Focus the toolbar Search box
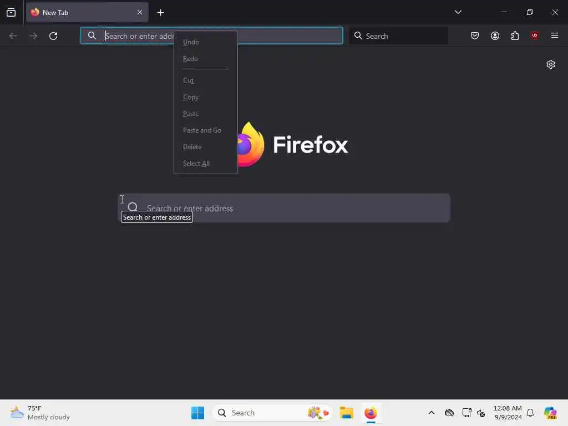This screenshot has width=568, height=426. (x=399, y=35)
